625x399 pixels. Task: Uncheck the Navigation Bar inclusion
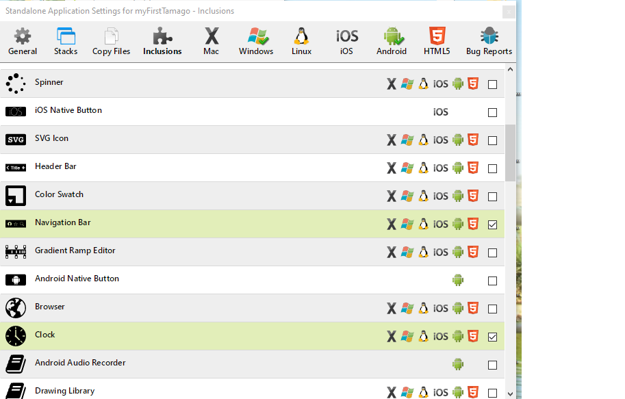493,224
